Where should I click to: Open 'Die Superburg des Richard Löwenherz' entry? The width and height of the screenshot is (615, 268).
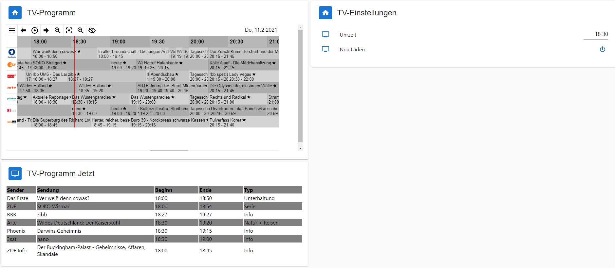tap(61, 122)
